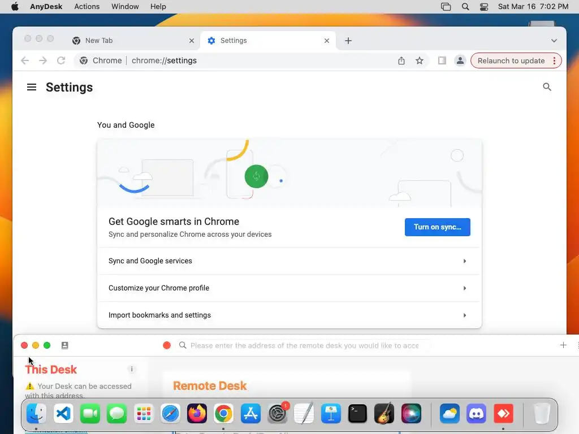Show This Desk info icon
This screenshot has width=579, height=434.
pyautogui.click(x=132, y=369)
